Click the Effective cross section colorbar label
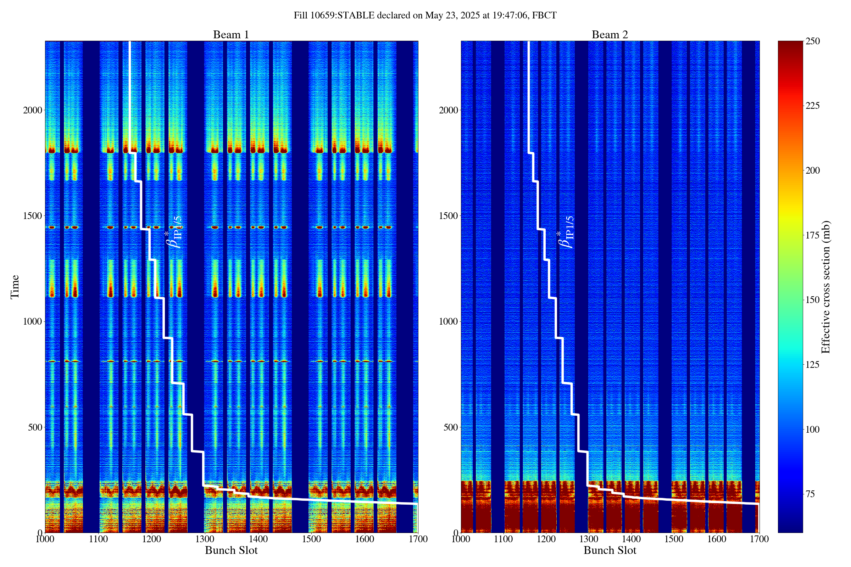This screenshot has width=851, height=567. click(826, 287)
